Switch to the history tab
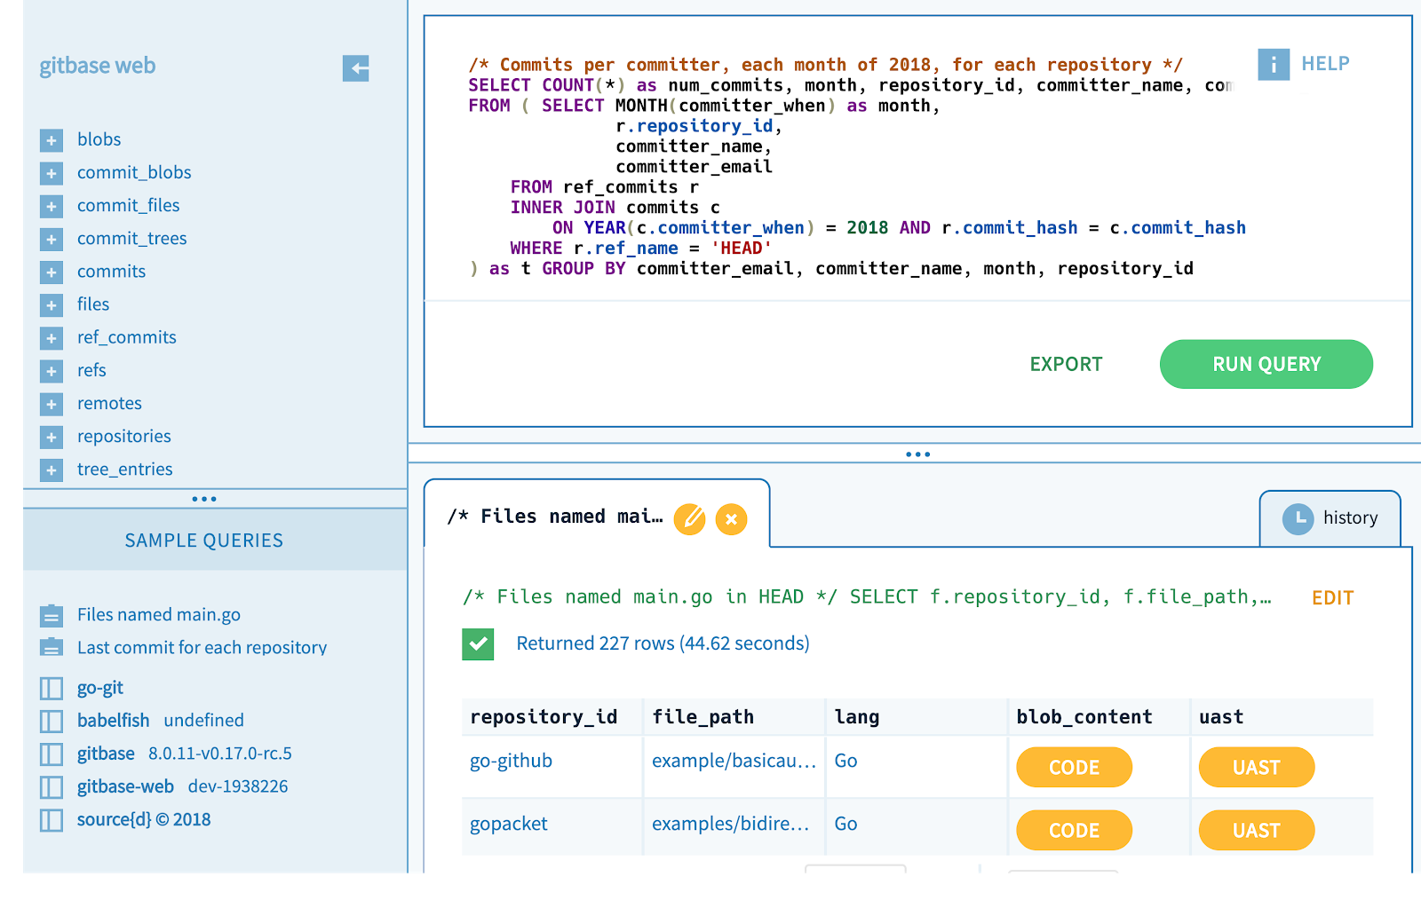 tap(1352, 517)
